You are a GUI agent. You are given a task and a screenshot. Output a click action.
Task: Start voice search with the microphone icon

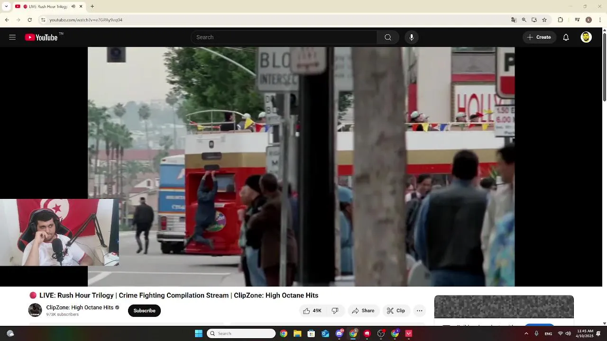coord(412,37)
